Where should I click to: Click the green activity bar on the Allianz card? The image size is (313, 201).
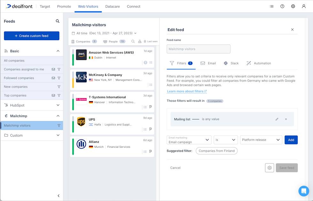tap(73, 146)
